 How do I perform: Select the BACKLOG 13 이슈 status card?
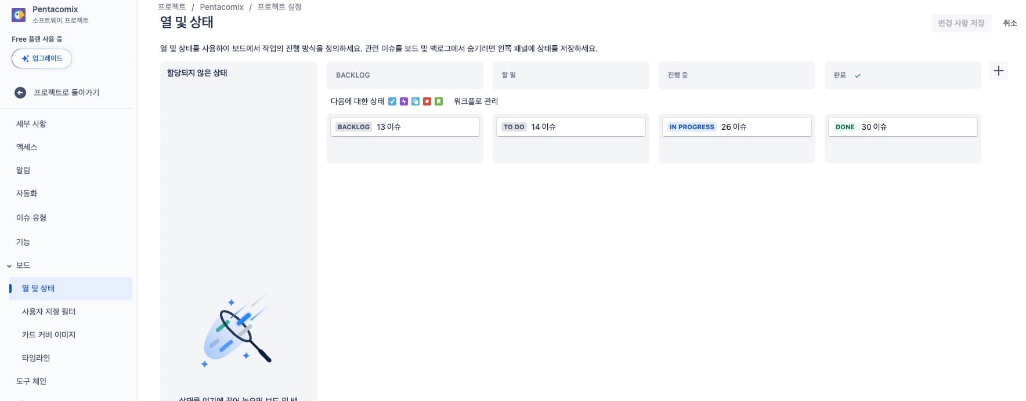click(405, 127)
